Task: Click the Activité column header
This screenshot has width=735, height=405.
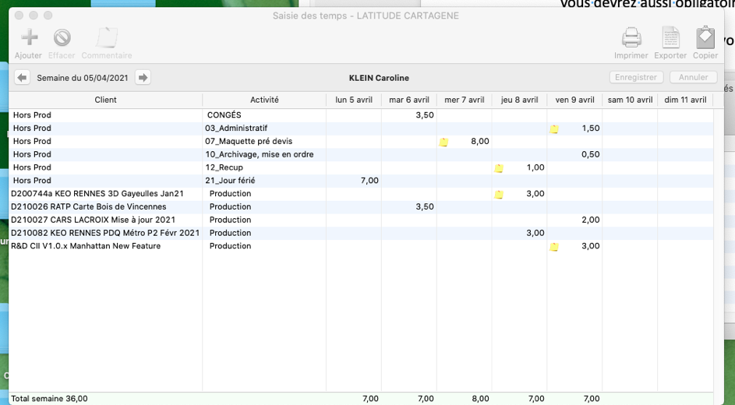Action: [264, 100]
